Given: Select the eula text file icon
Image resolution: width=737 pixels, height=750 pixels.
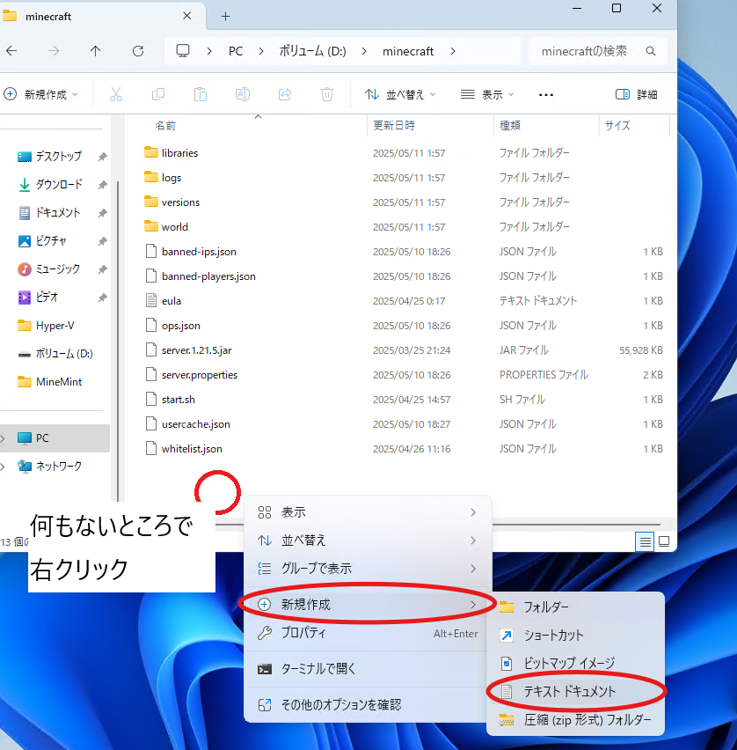Looking at the screenshot, I should tap(151, 300).
